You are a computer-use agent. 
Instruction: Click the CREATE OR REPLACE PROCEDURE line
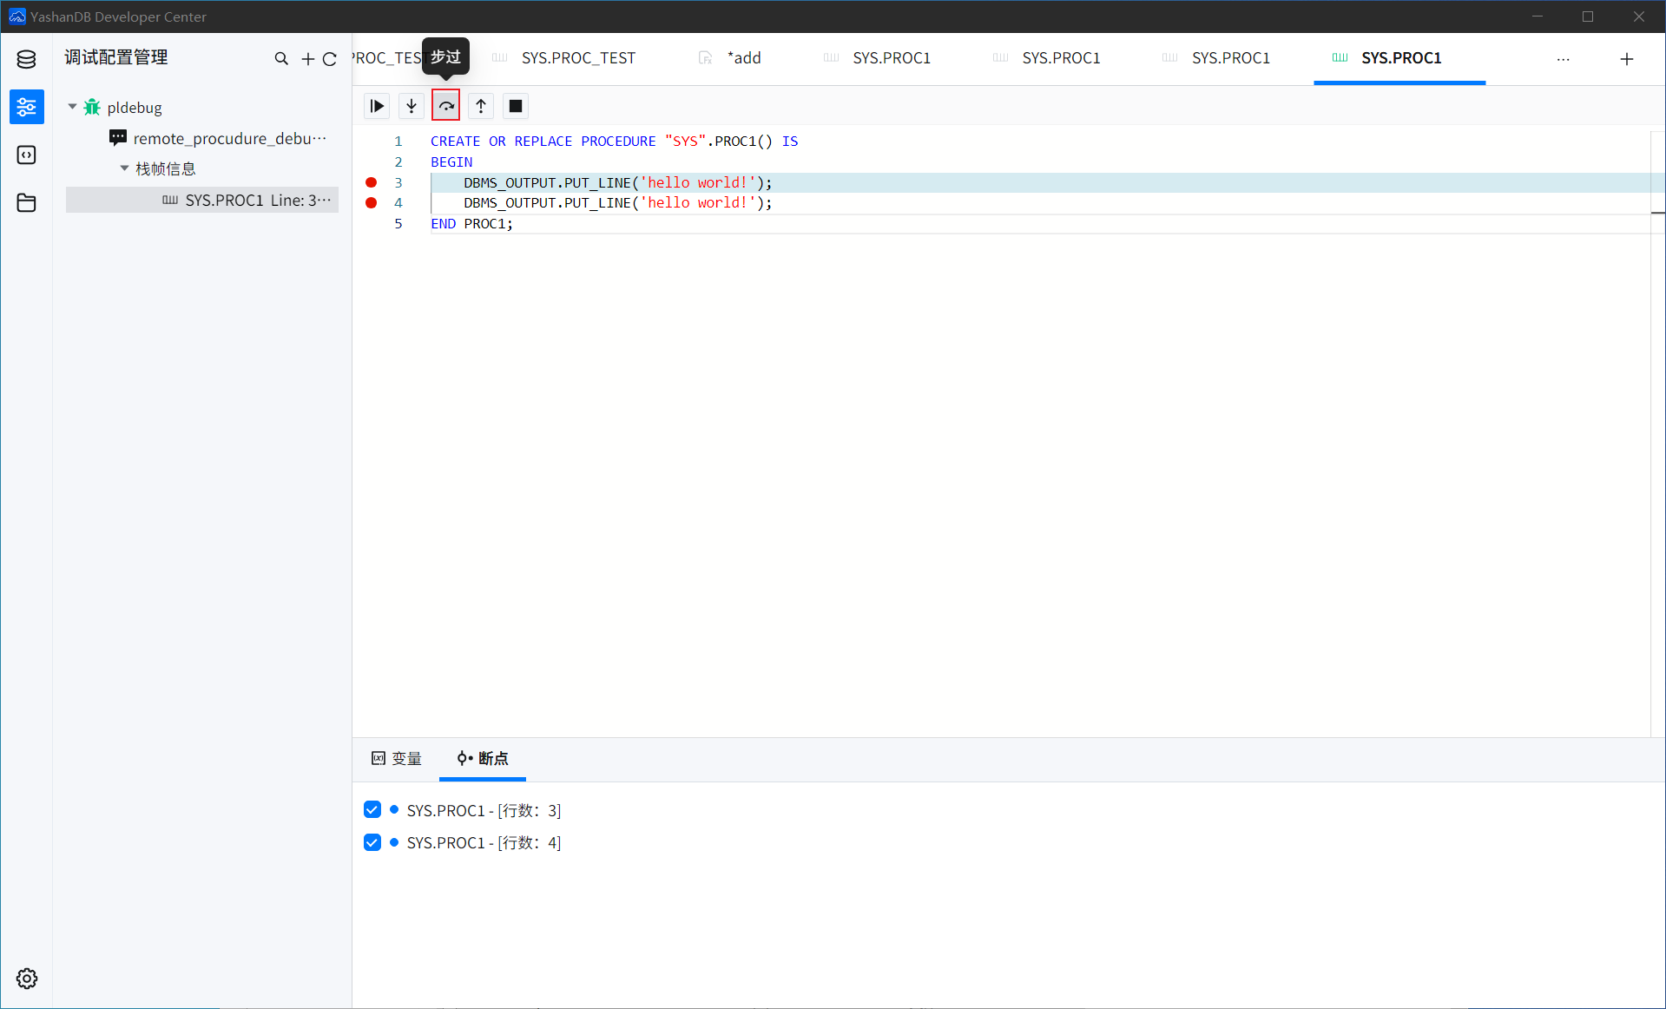tap(614, 141)
